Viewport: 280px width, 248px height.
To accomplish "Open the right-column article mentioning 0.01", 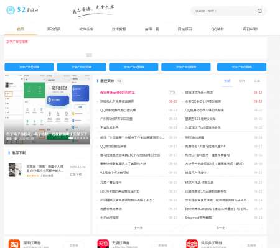I will tap(200, 119).
